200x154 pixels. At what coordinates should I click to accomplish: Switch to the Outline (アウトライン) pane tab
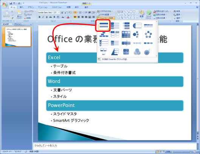point(18,24)
